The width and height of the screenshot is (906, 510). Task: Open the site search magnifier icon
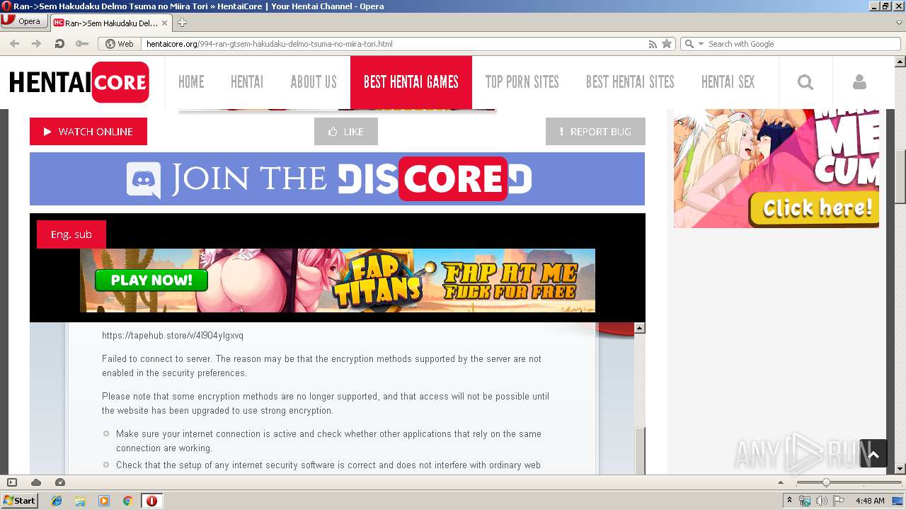pos(805,82)
